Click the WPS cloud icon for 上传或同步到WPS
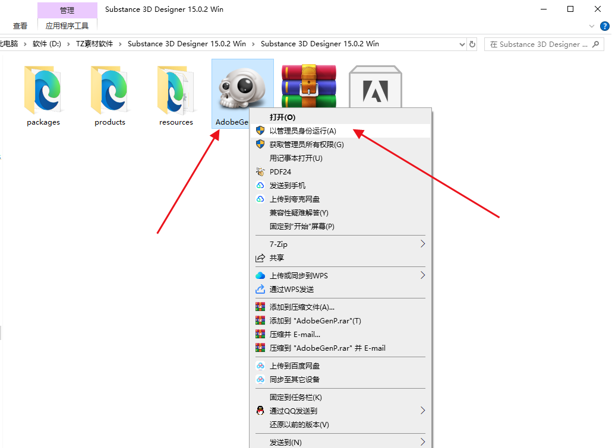 [260, 276]
